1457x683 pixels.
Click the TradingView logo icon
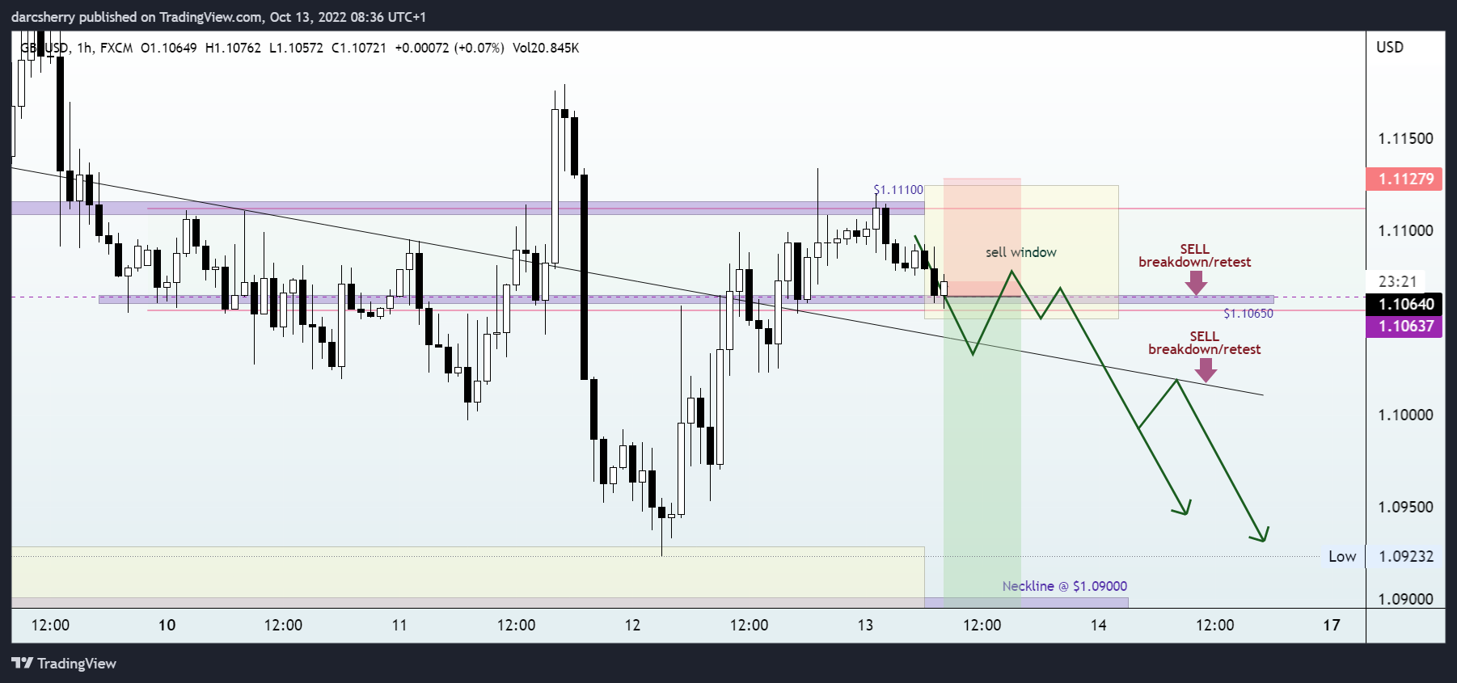pyautogui.click(x=23, y=664)
